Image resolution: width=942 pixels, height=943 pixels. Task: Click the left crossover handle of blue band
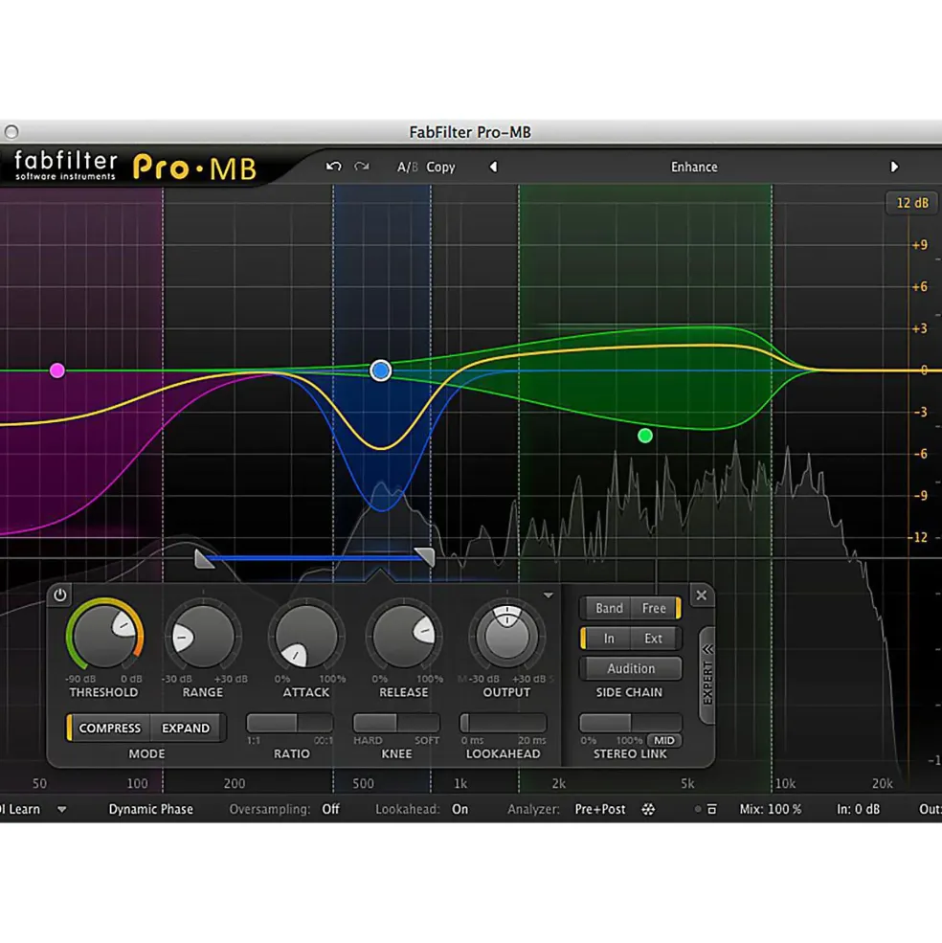(203, 559)
